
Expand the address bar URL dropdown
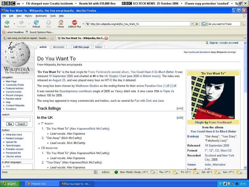[192, 24]
